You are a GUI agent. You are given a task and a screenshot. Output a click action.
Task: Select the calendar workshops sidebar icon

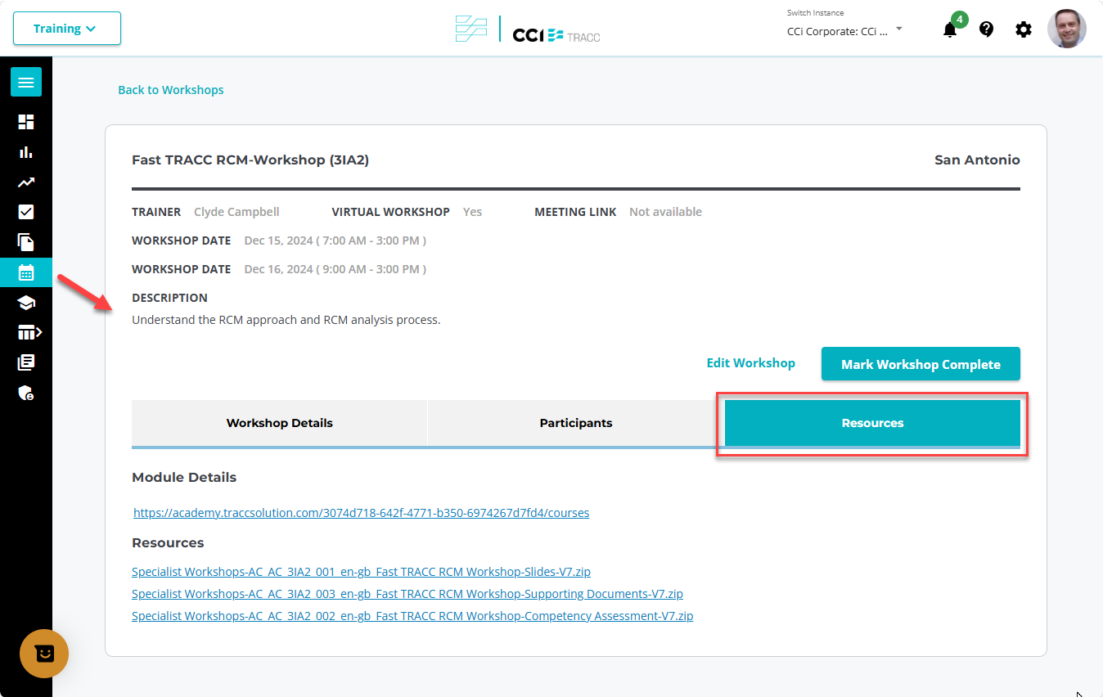tap(26, 272)
